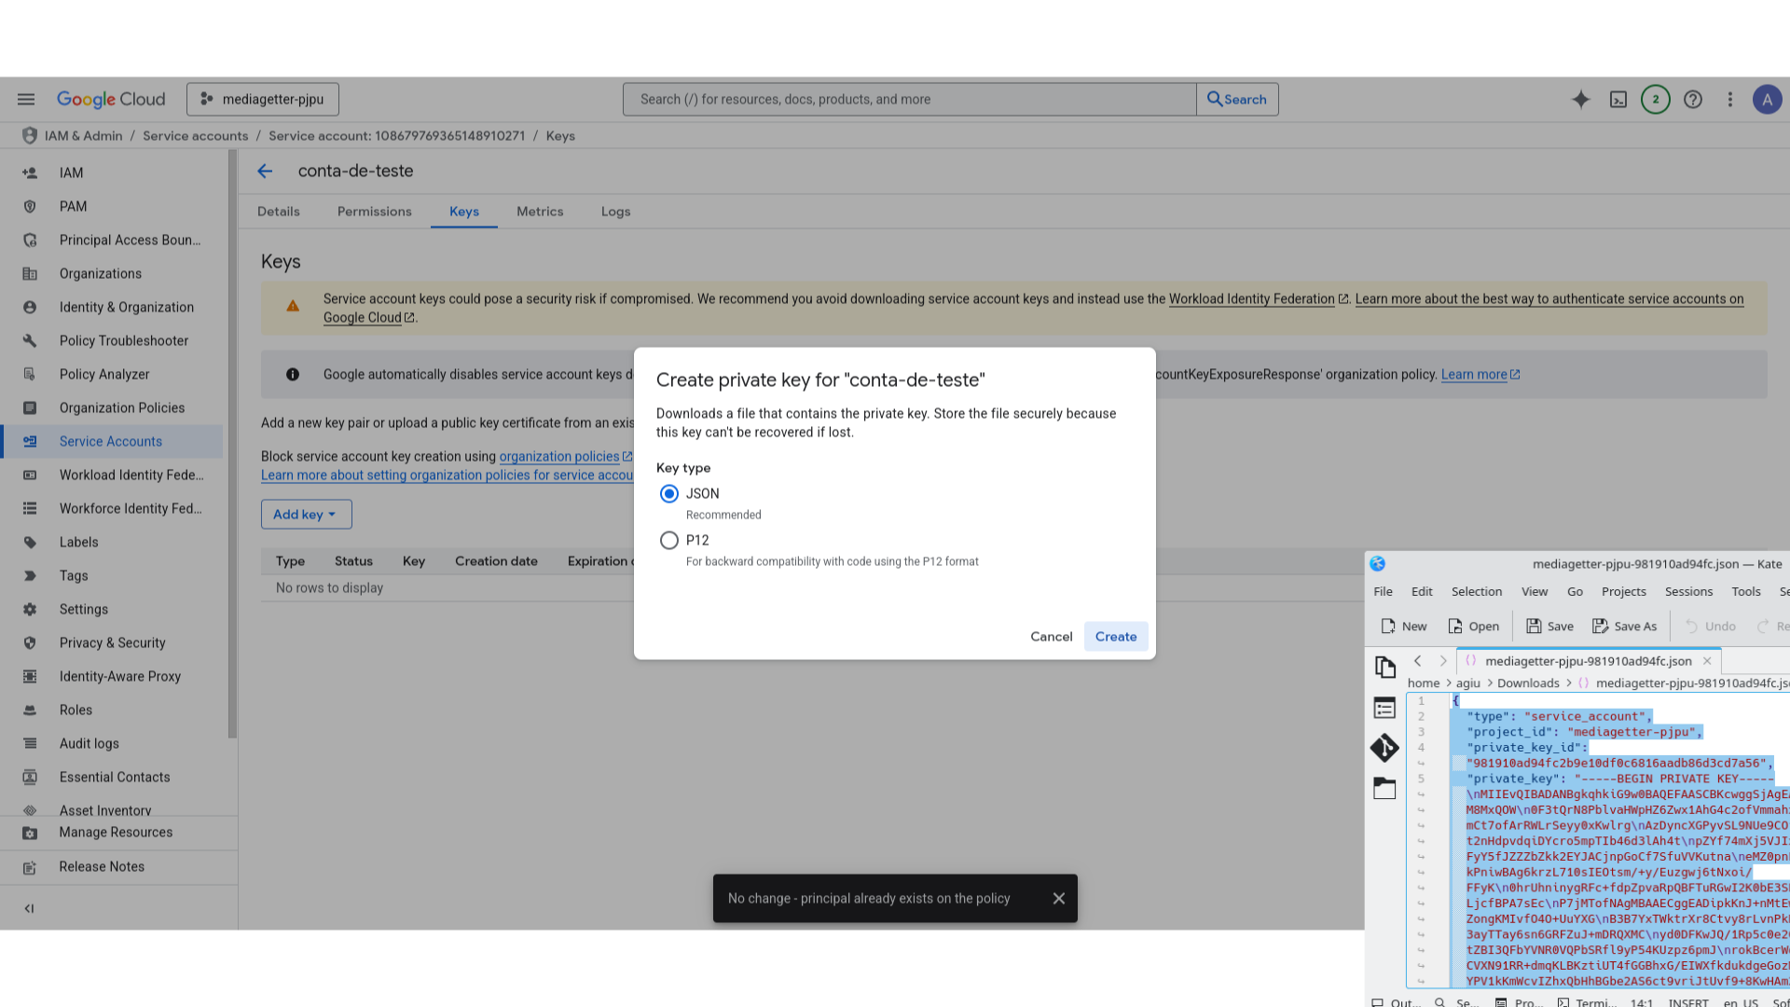
Task: Switch to the Metrics tab
Action: (540, 212)
